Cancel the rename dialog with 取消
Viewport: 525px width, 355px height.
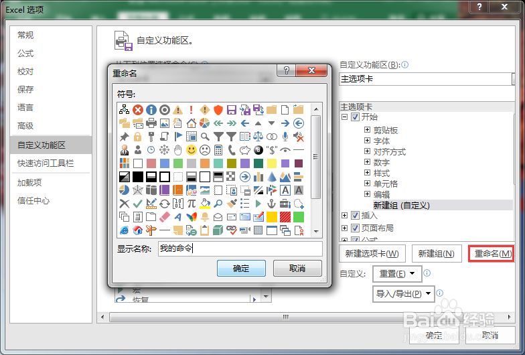pos(297,268)
